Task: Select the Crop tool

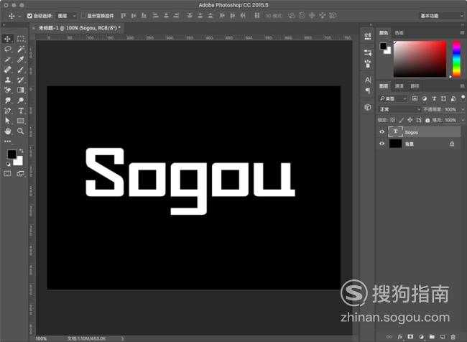Action: coord(7,60)
